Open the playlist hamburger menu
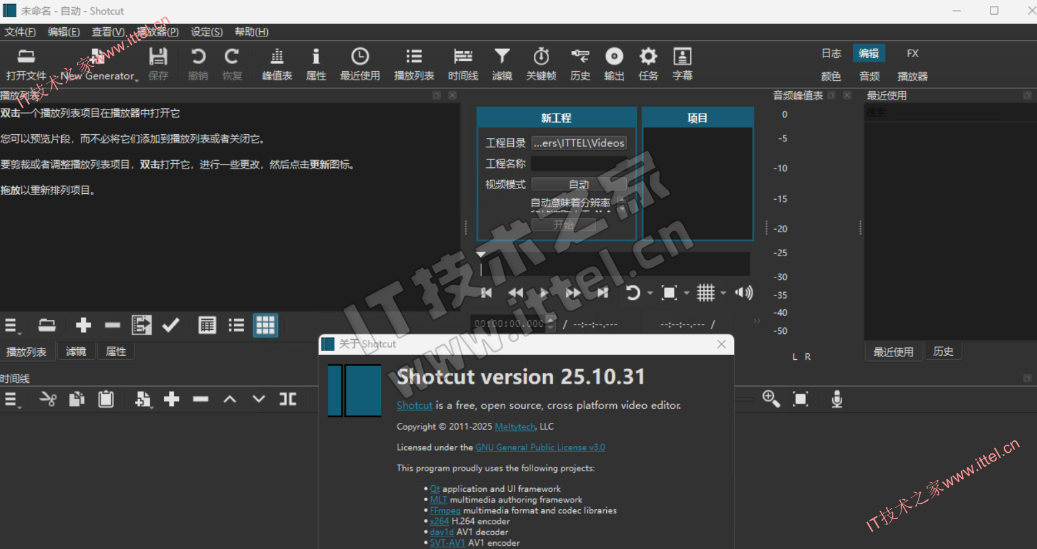The image size is (1037, 549). 12,325
